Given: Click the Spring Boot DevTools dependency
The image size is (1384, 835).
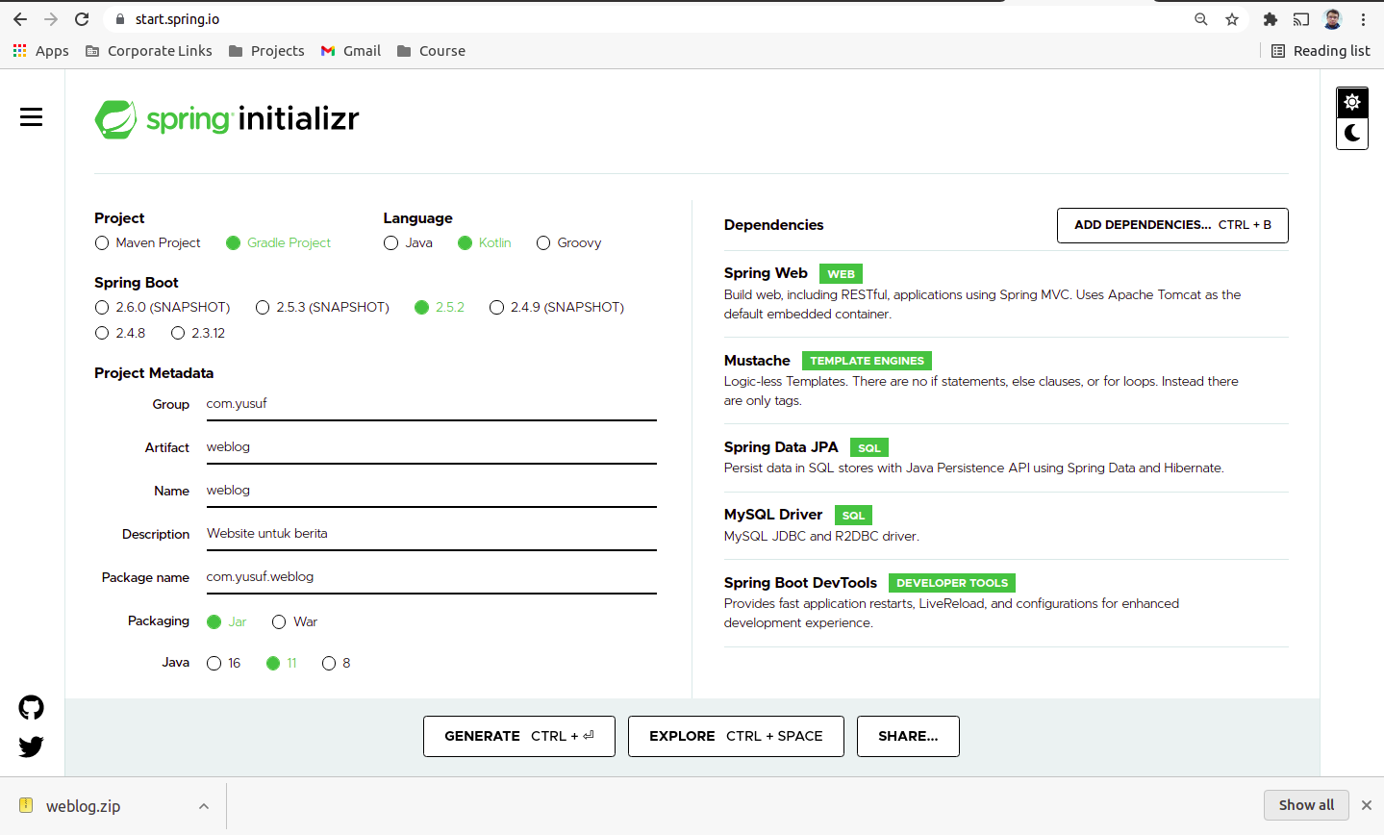Looking at the screenshot, I should coord(1006,602).
